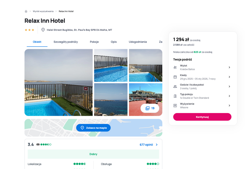Click the calendar icon next to Kiedy
Viewport: 245px width, 169px height.
coord(175,77)
